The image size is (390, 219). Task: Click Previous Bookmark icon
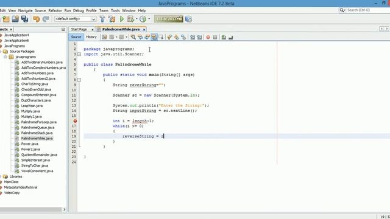coord(169,37)
